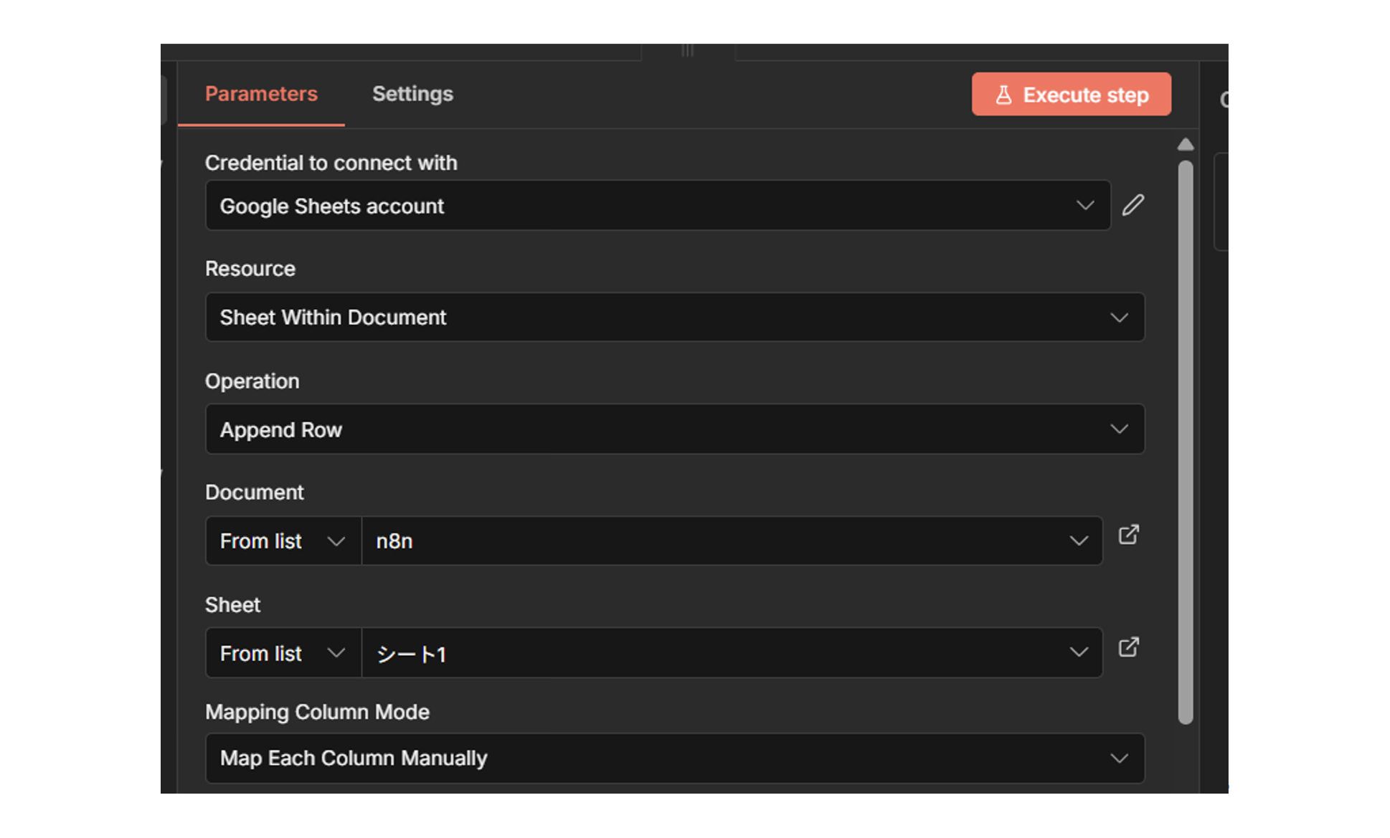This screenshot has height=838, width=1390.
Task: Change Sheet mode From list selector
Action: click(x=283, y=653)
